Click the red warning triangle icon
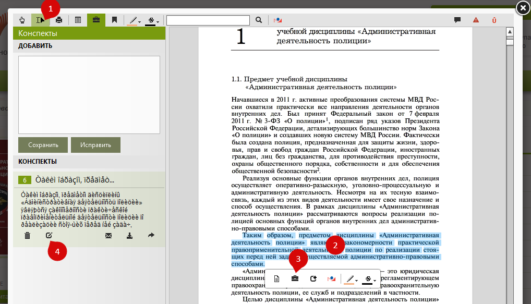 coord(476,20)
